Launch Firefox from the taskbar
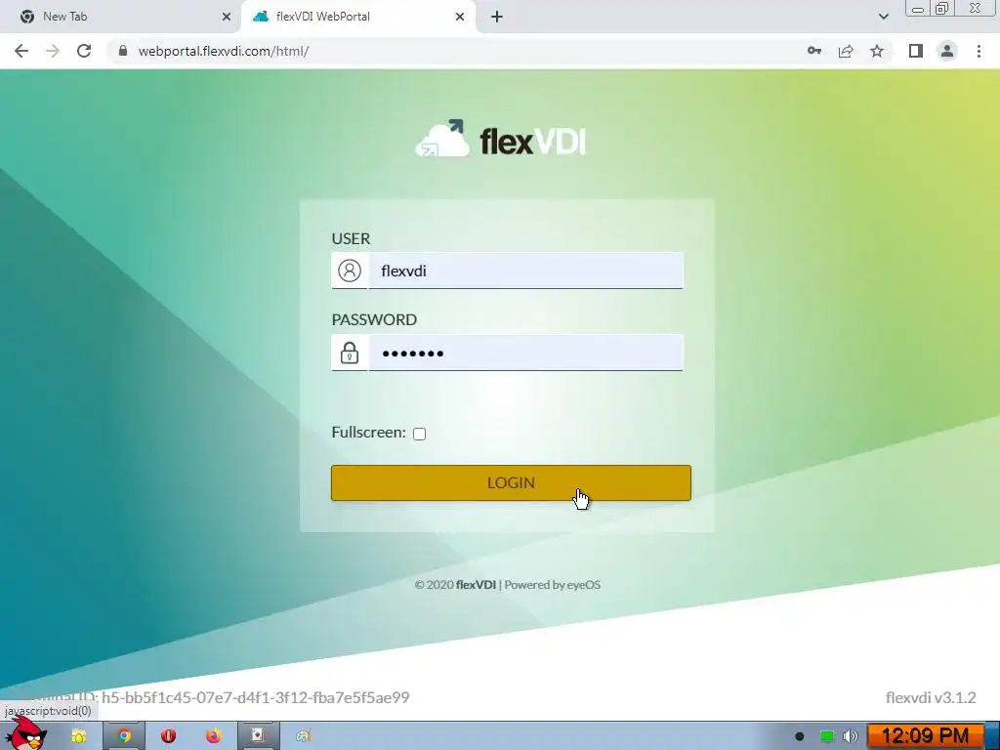This screenshot has height=750, width=1000. [214, 736]
